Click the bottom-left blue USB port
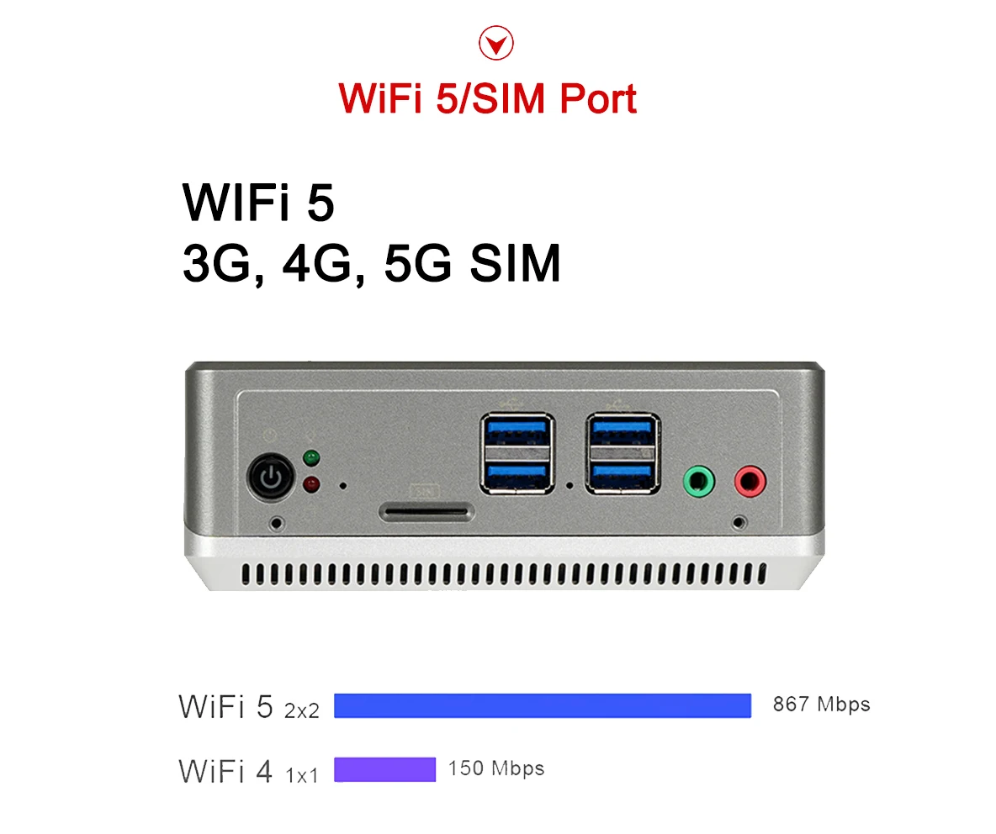Viewport: 996px width, 834px height. pos(517,475)
